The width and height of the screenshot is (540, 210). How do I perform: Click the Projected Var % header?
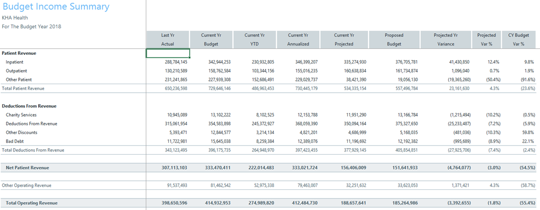coord(487,40)
